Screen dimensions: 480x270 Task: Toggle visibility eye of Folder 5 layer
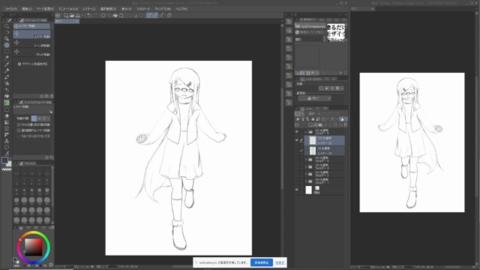(x=297, y=132)
